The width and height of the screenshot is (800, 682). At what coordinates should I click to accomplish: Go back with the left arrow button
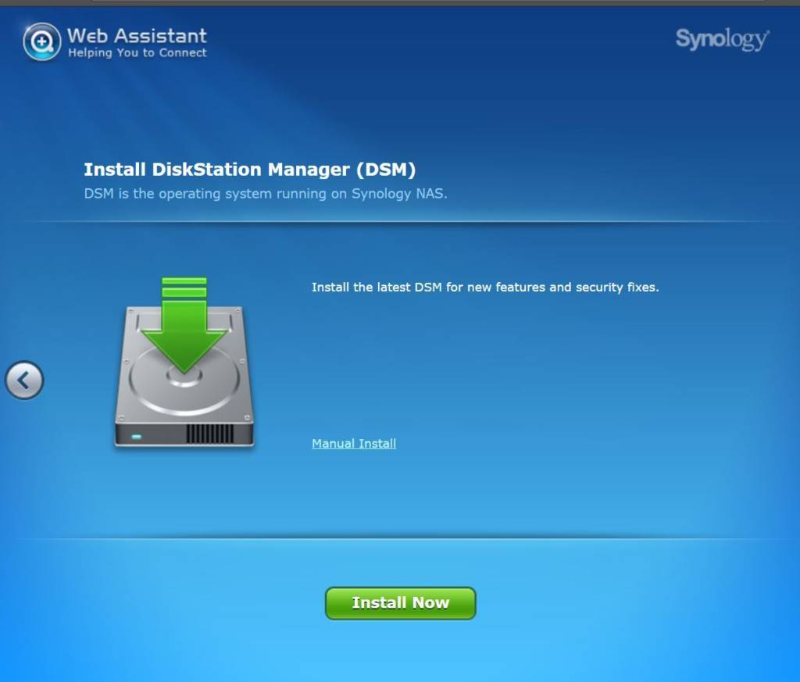click(x=24, y=380)
